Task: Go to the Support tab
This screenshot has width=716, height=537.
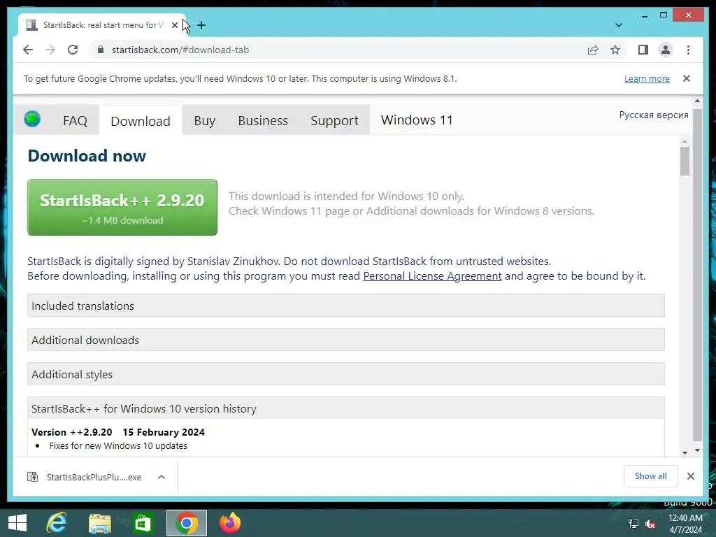Action: 334,120
